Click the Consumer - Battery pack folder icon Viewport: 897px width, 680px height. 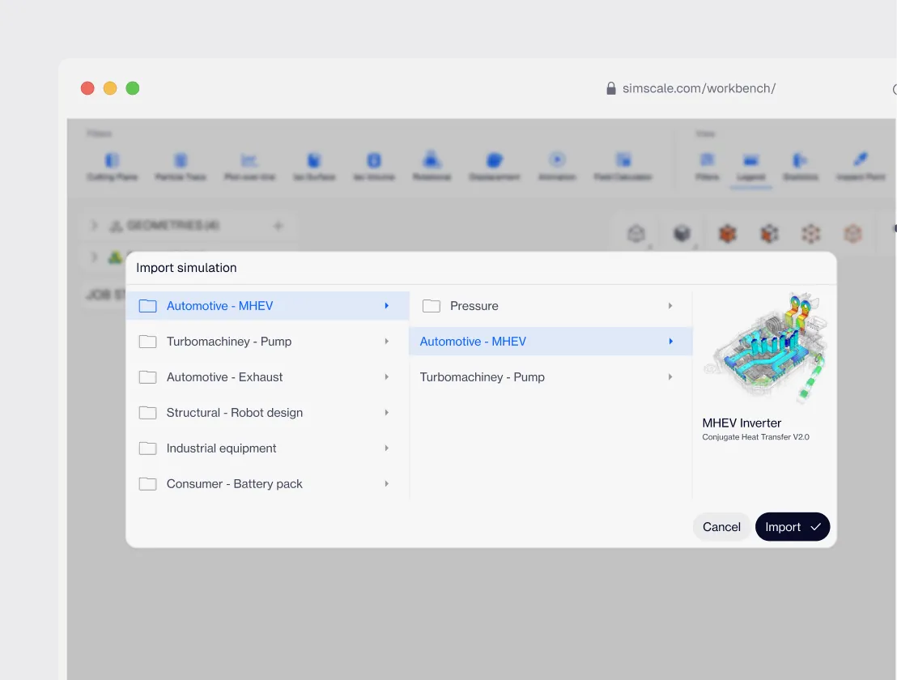(147, 484)
